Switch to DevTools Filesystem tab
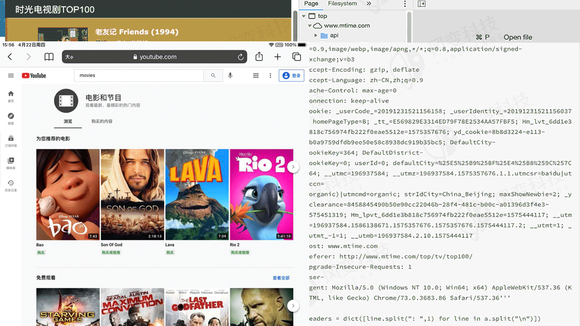 [343, 3]
